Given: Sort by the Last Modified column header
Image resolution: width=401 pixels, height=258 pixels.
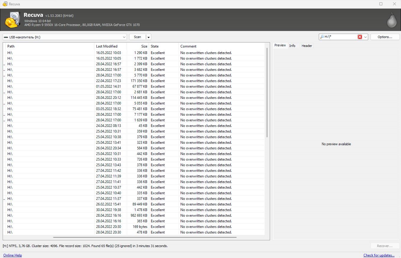Looking at the screenshot, I should [x=110, y=46].
